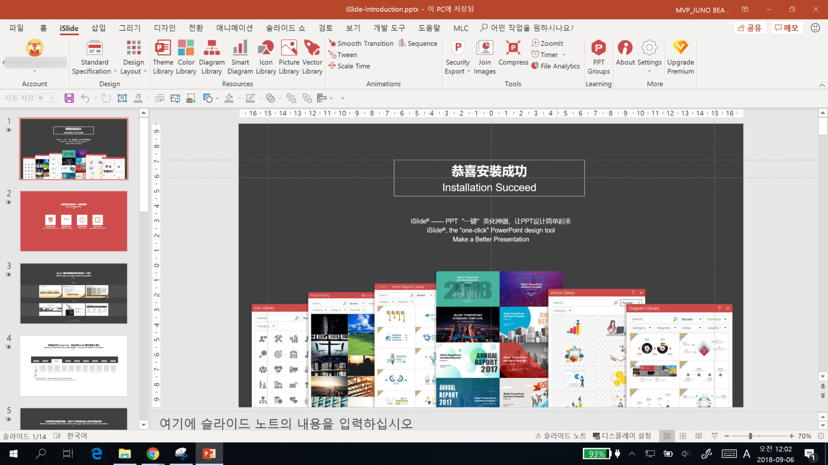Open the Picture Library
828x465 pixels.
point(289,57)
